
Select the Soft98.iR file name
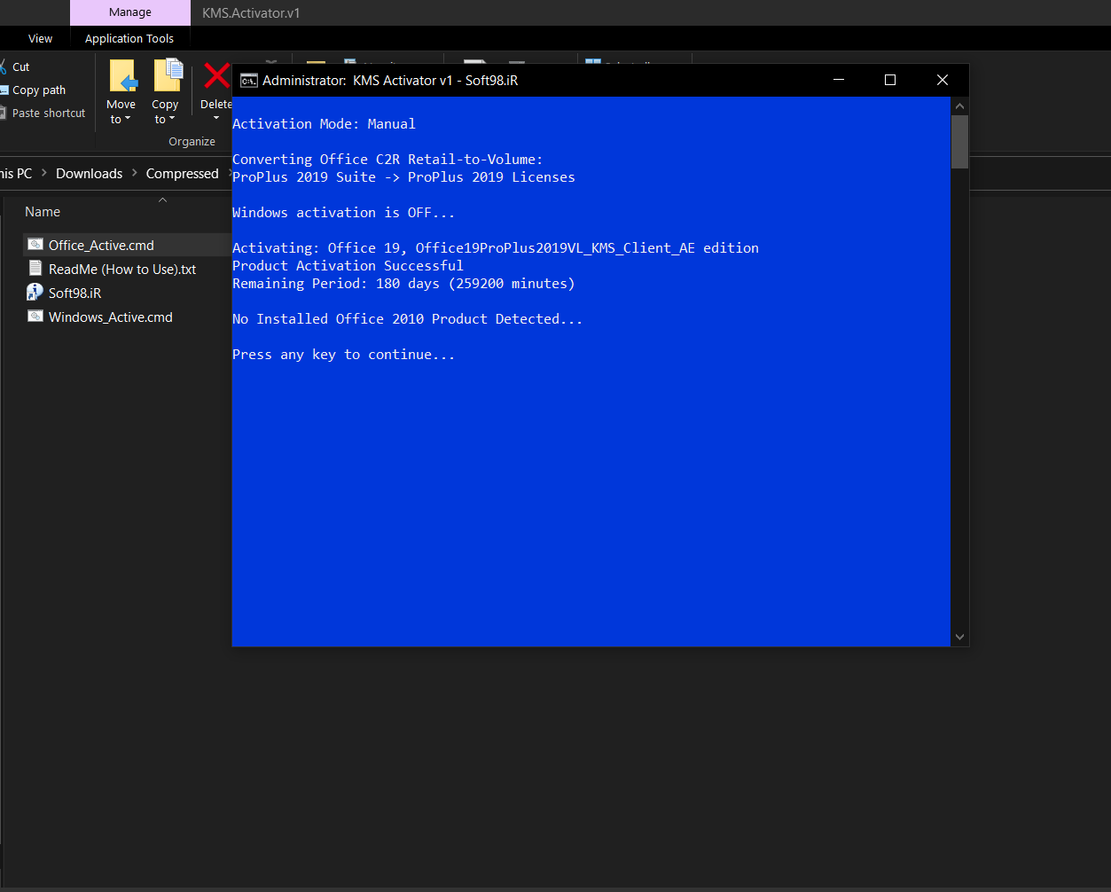click(x=75, y=293)
